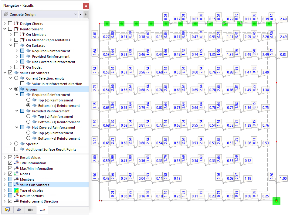Open the Concrete Design dropdown
The width and height of the screenshot is (288, 215).
[75, 14]
